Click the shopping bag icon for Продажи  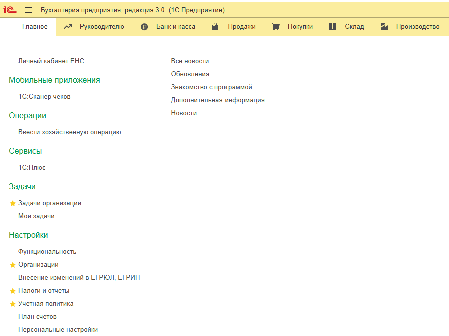[215, 27]
